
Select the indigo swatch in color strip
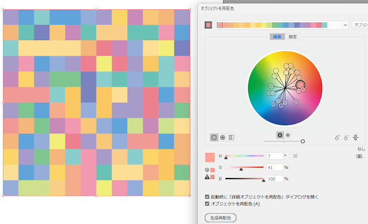click(x=297, y=25)
